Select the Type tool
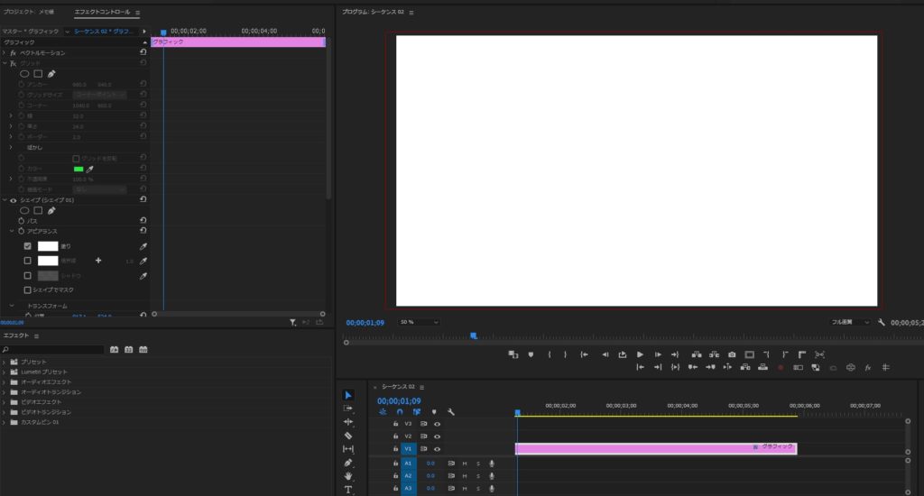Image resolution: width=924 pixels, height=496 pixels. (348, 490)
